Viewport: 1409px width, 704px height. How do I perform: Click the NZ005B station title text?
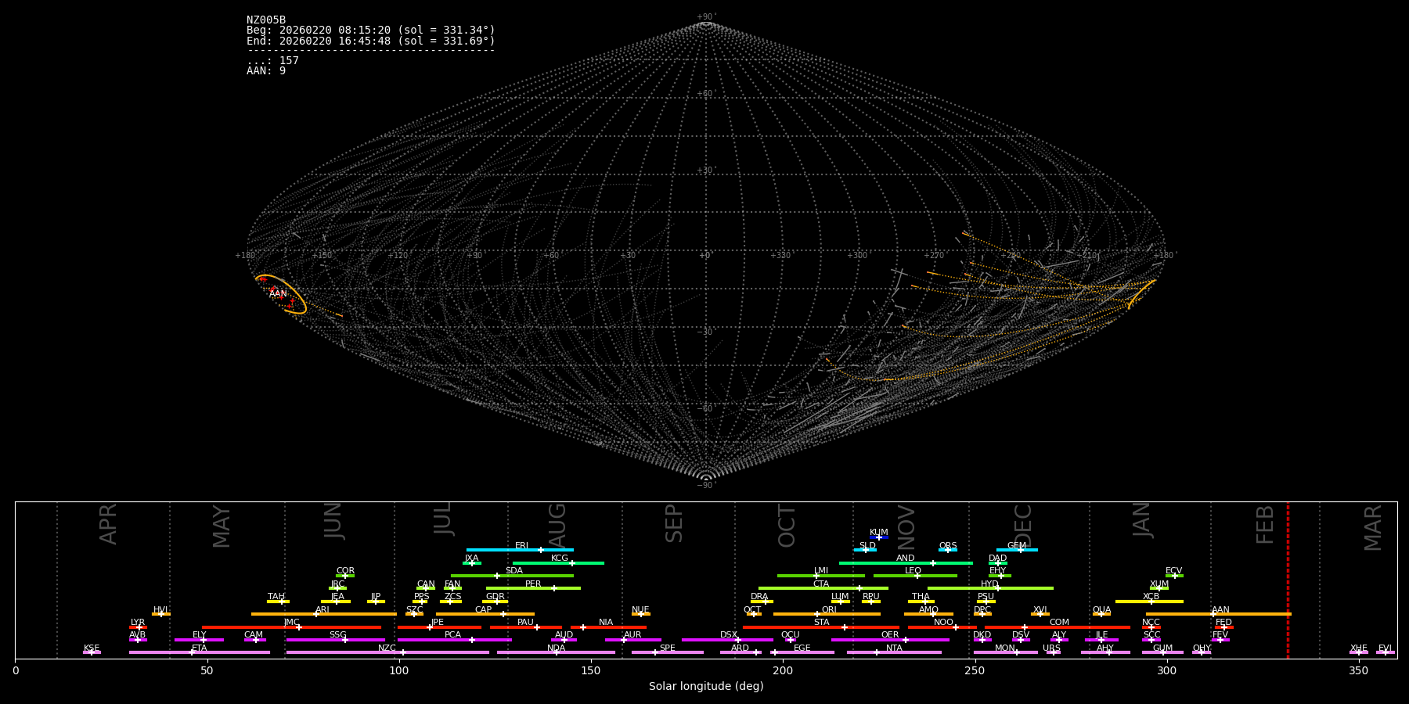click(266, 20)
